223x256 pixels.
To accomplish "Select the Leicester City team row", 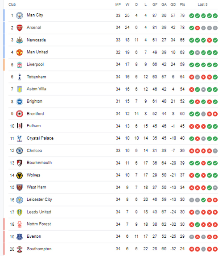I will [x=113, y=200].
